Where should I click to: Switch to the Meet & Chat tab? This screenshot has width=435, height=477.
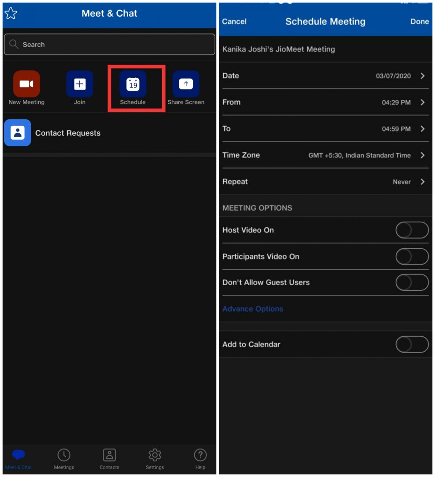(x=18, y=459)
